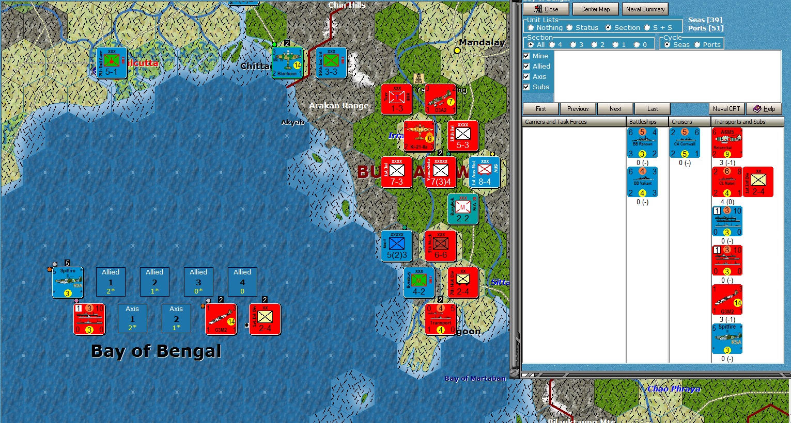Select the D3A2 aircraft counter

pos(441,99)
